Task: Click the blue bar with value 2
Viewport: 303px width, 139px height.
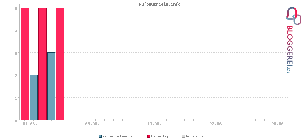Action: (x=34, y=97)
